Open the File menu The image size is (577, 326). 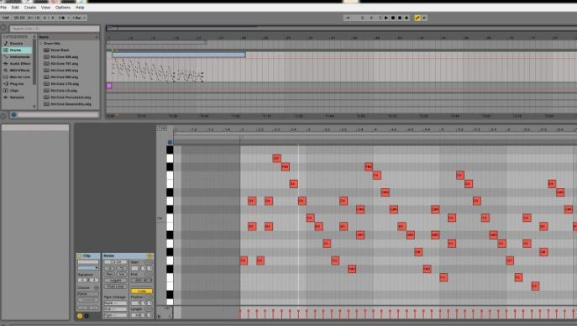[3, 8]
